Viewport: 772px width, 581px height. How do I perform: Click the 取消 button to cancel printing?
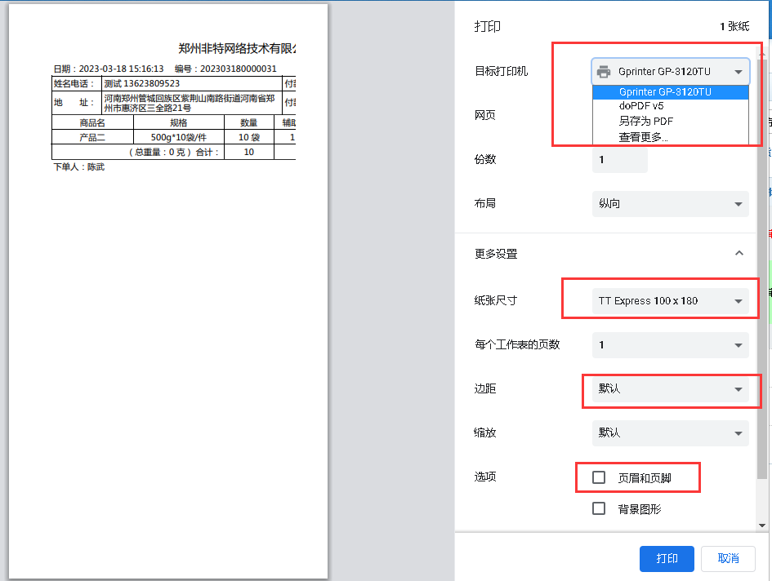[728, 558]
